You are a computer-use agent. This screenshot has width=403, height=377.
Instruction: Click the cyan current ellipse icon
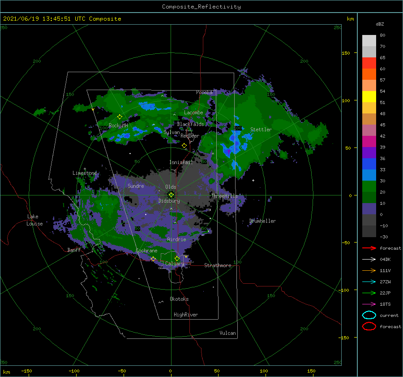click(x=369, y=315)
